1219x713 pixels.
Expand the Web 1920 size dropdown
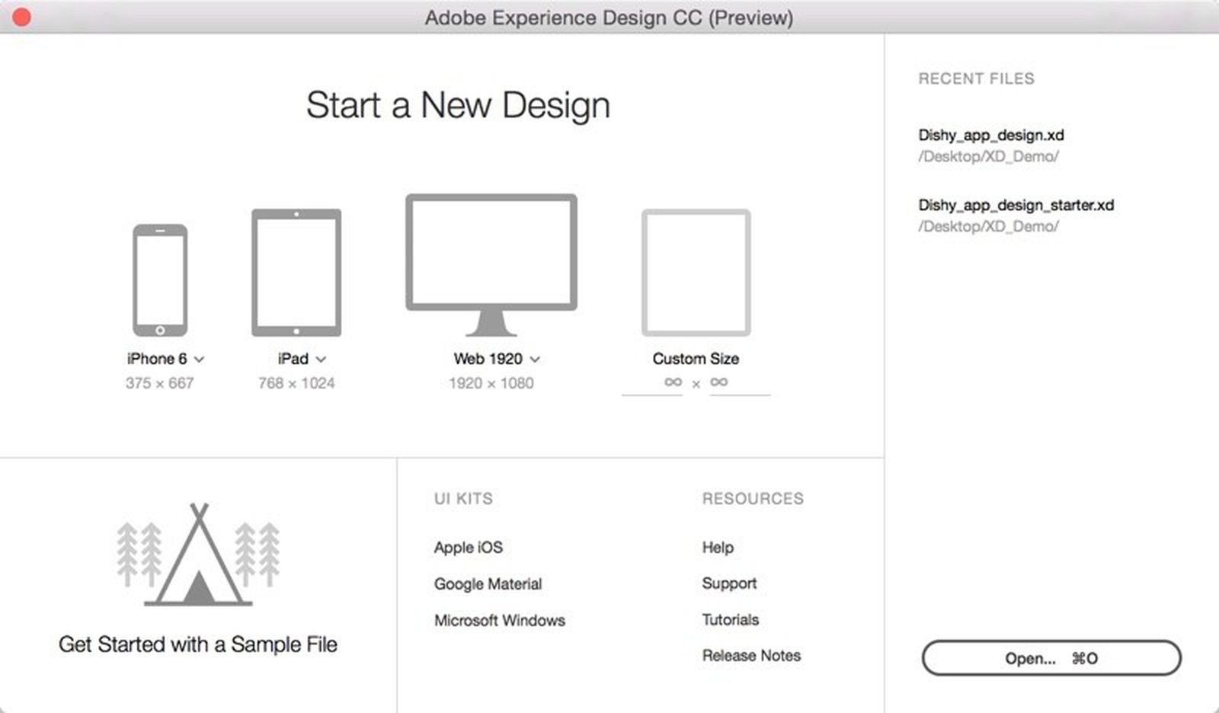click(x=533, y=359)
